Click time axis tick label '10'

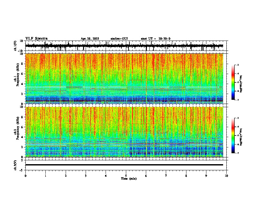(x=226, y=176)
